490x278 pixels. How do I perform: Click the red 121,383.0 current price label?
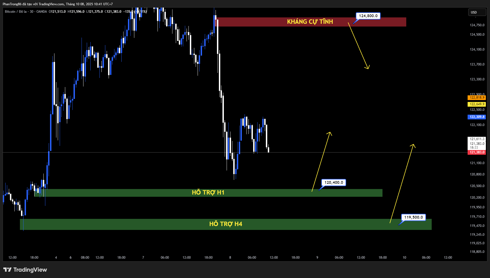(477, 152)
